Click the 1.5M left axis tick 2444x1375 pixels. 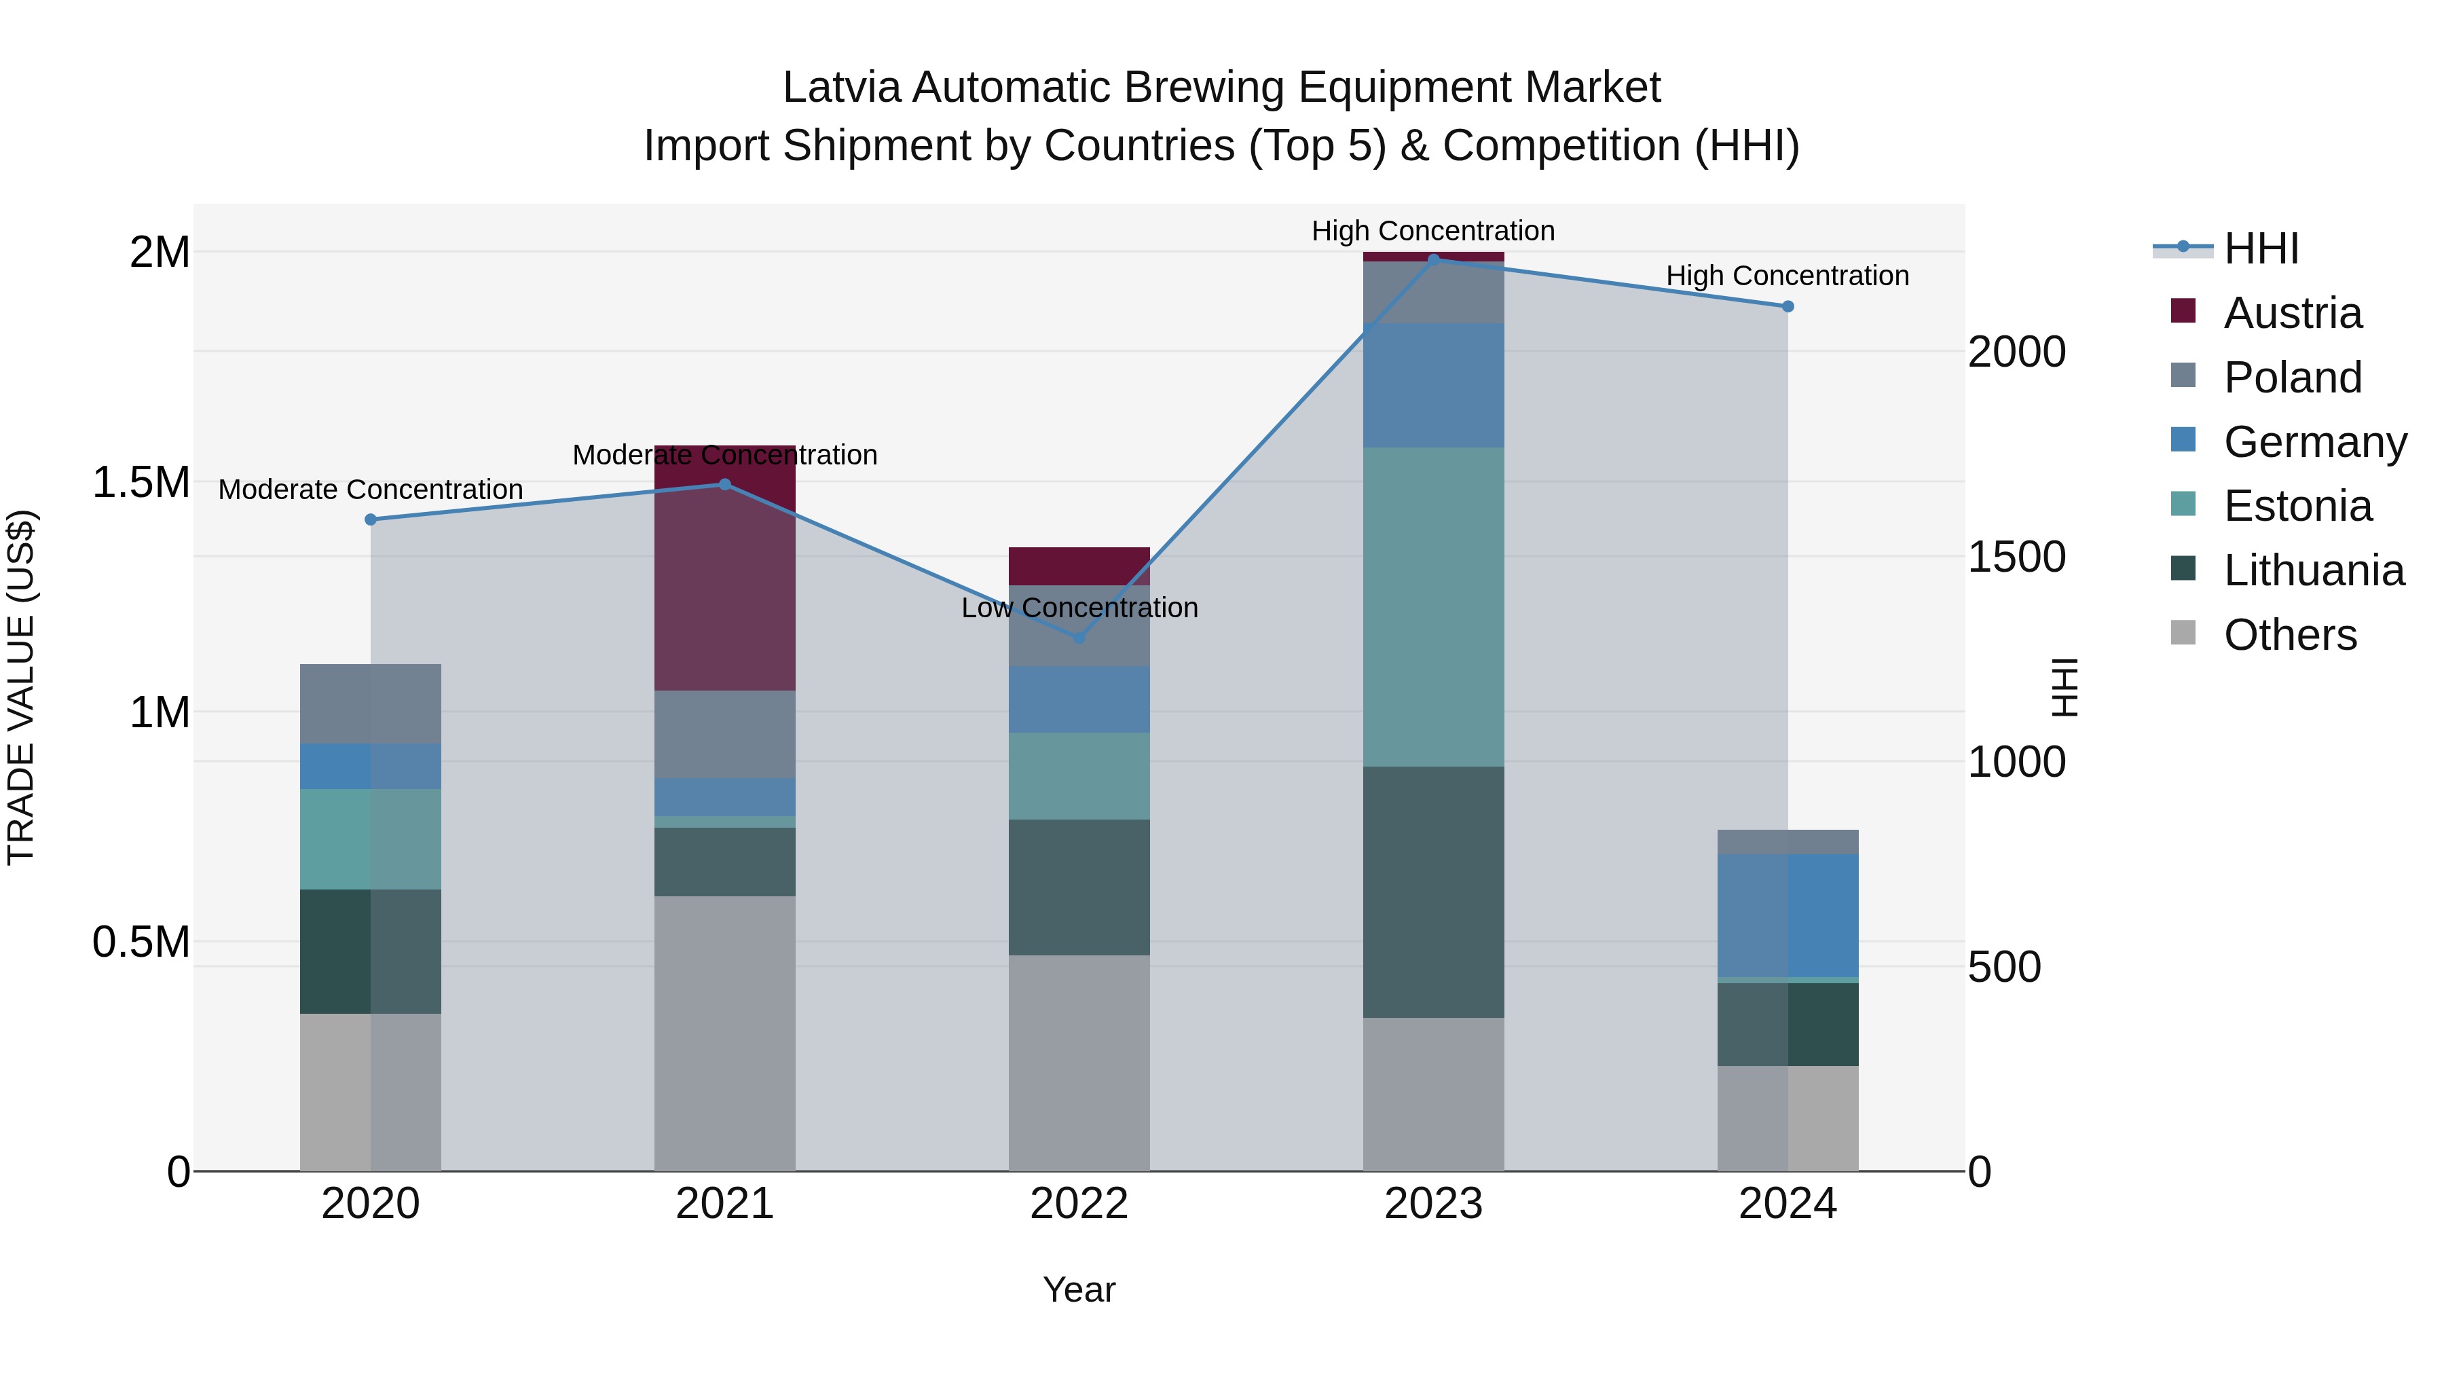coord(141,482)
